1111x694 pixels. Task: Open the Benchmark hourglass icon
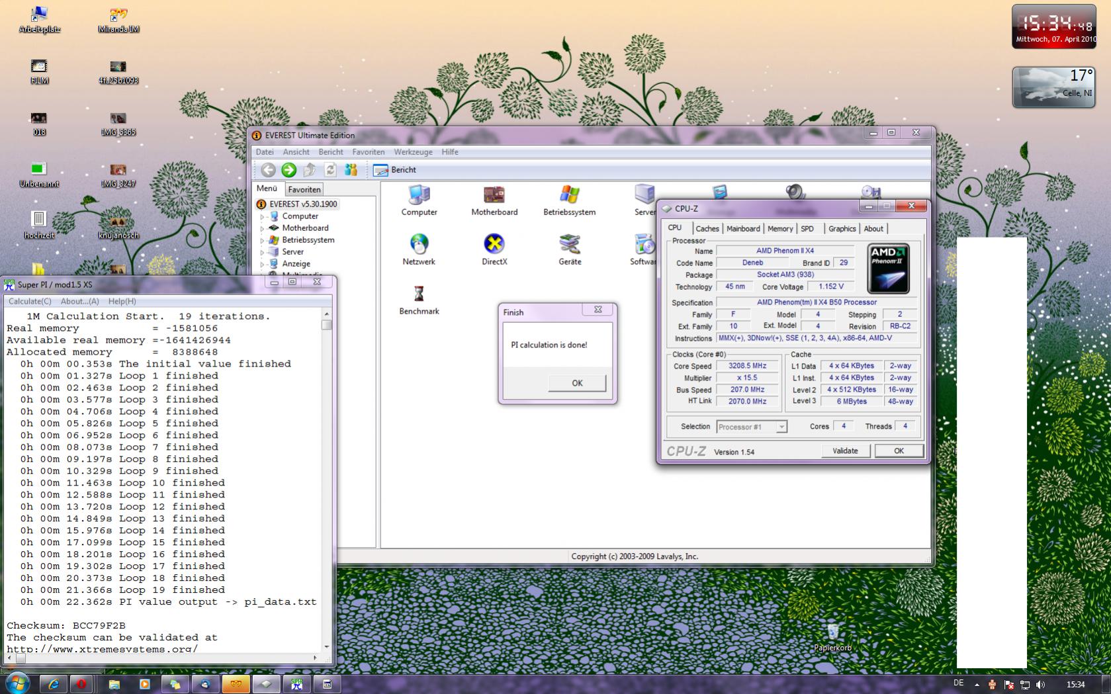pyautogui.click(x=419, y=300)
